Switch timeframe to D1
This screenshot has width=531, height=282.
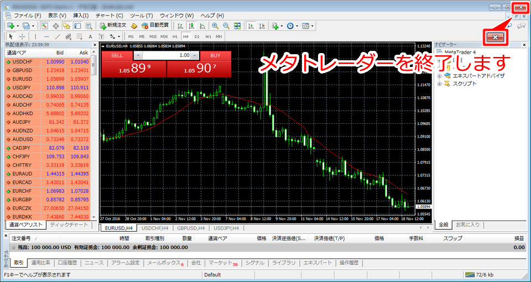[197, 36]
